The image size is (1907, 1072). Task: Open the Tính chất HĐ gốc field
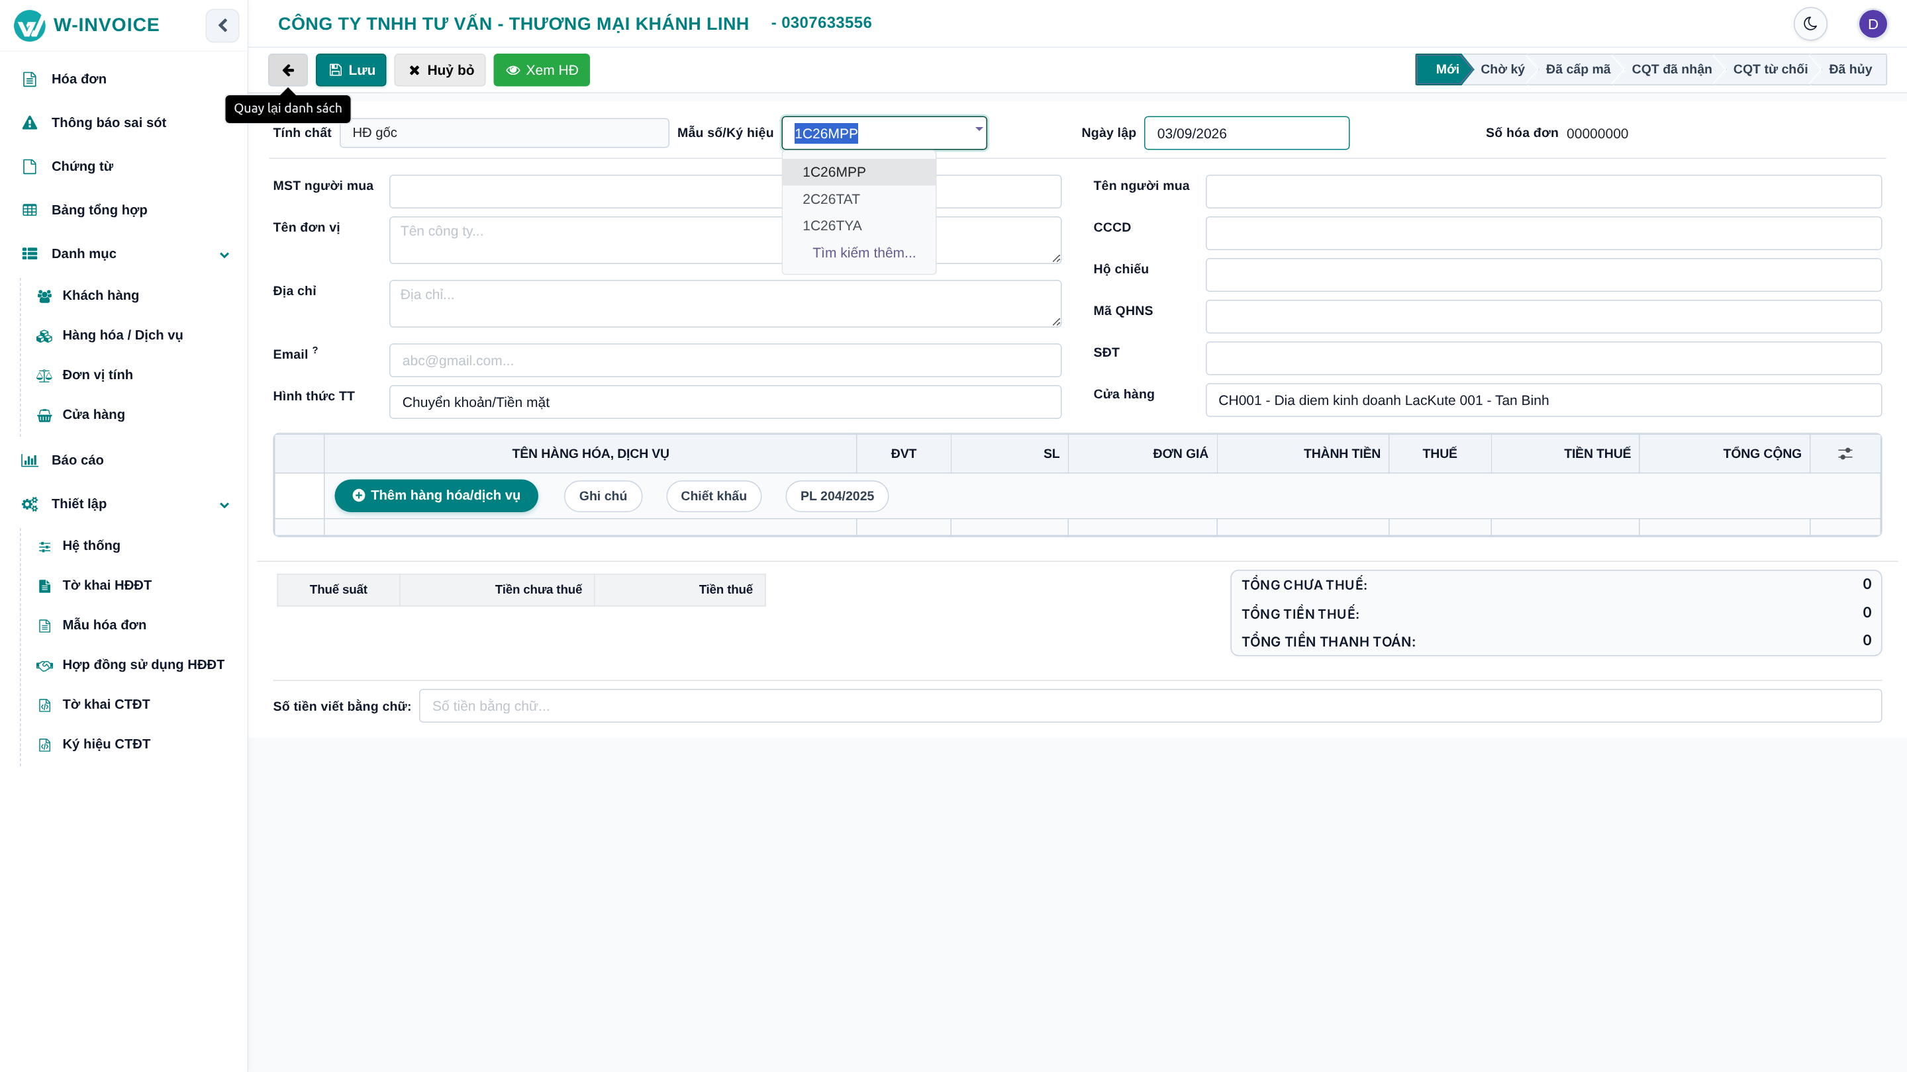click(504, 132)
